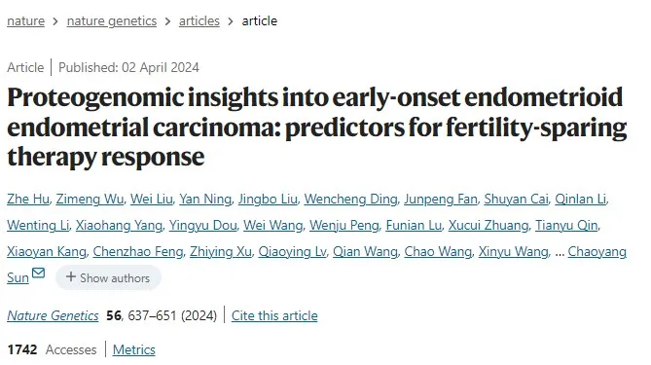Open the articles breadcrumb link
651x365 pixels.
point(199,20)
